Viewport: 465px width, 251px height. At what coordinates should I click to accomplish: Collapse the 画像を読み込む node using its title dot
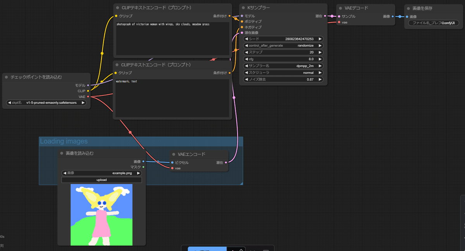62,153
